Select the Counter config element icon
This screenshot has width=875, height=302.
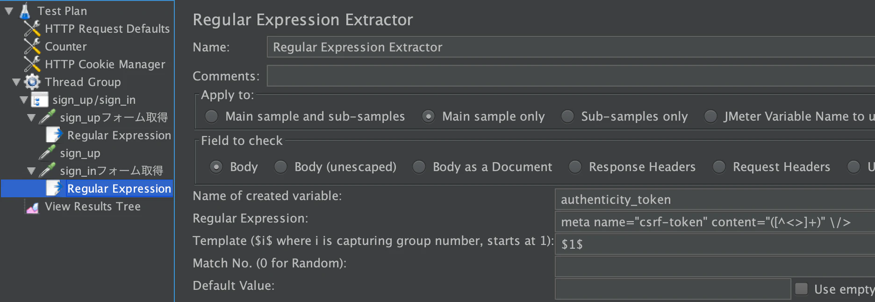(32, 46)
